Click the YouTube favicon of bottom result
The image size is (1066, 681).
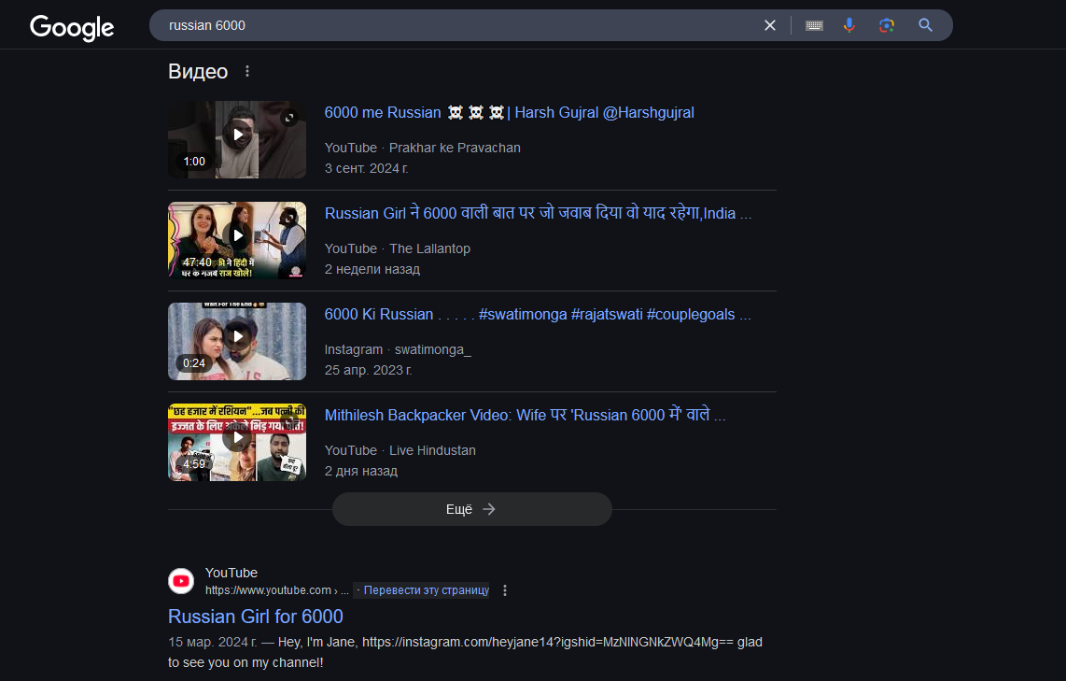coord(181,581)
